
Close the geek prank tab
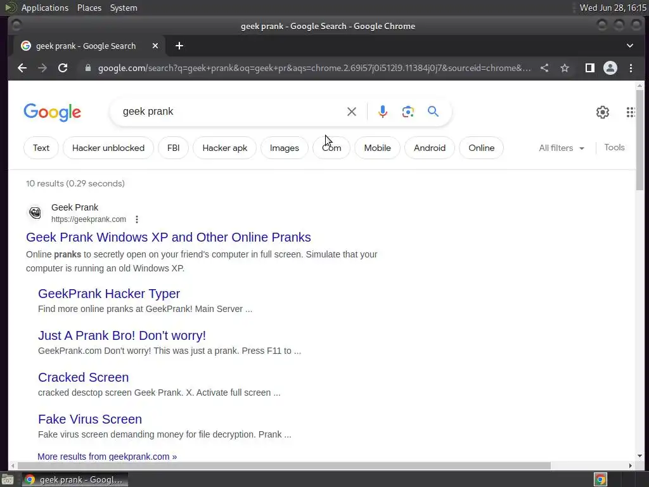[155, 46]
